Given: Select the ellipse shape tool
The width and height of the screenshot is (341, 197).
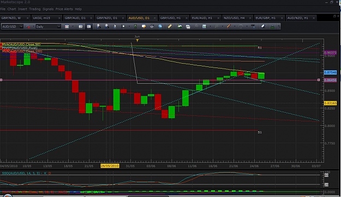Looking at the screenshot, I should (241, 27).
